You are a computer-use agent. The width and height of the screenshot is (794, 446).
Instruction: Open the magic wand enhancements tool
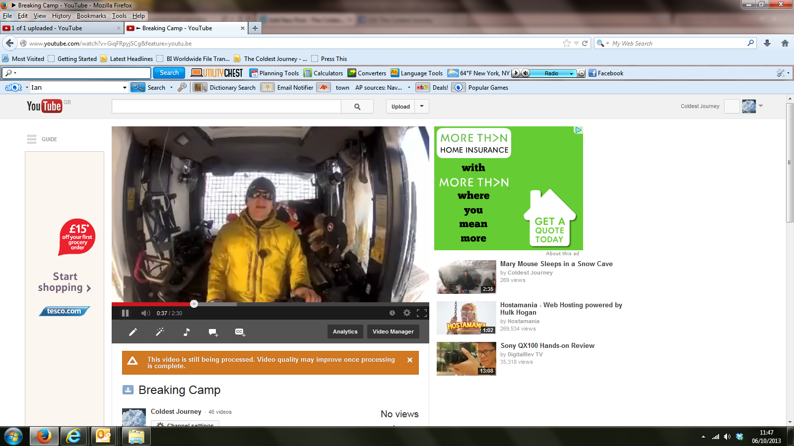(160, 332)
